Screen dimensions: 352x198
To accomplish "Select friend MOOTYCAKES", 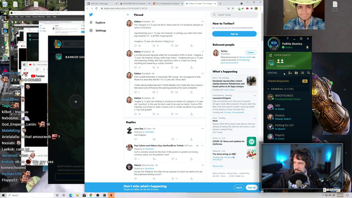I will click(288, 97).
